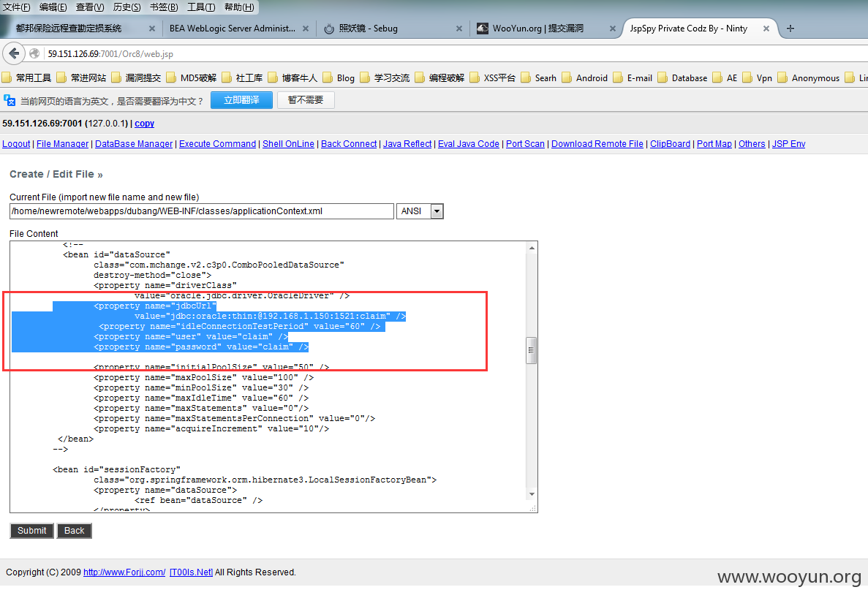The height and width of the screenshot is (598, 868).
Task: Open the 历史(S) menu
Action: pos(127,7)
